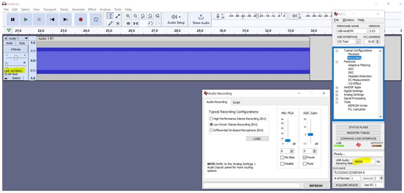Select Differential On-Board Microphone (IN3)
The height and width of the screenshot is (193, 404).
(237, 130)
